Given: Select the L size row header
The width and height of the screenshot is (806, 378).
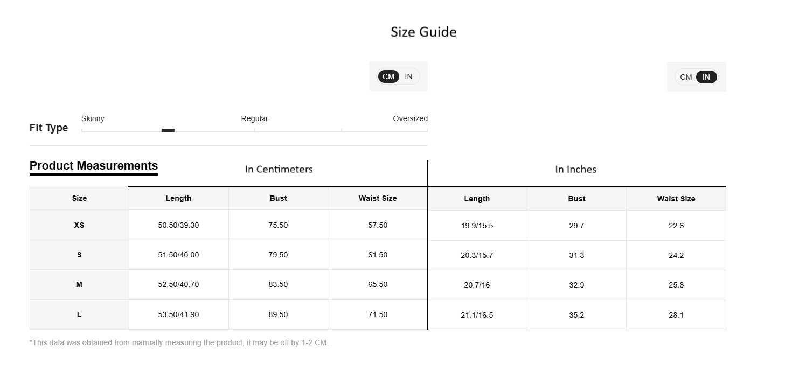Looking at the screenshot, I should [79, 314].
